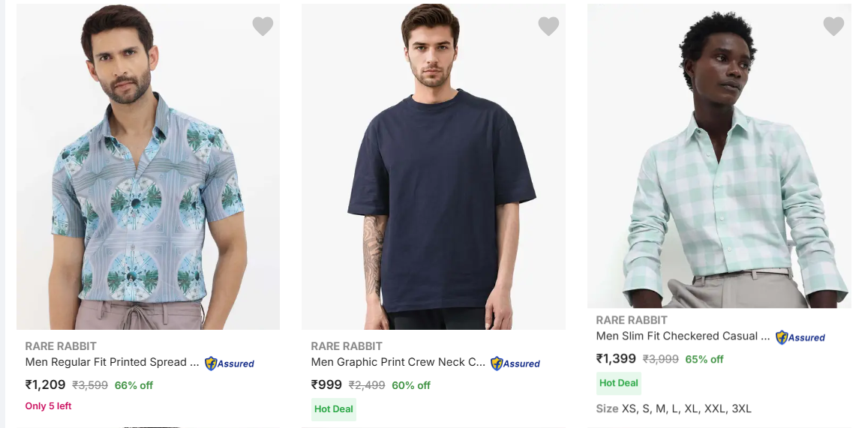
Task: Open Men Regular Fit Printed Spread link
Action: (x=113, y=362)
